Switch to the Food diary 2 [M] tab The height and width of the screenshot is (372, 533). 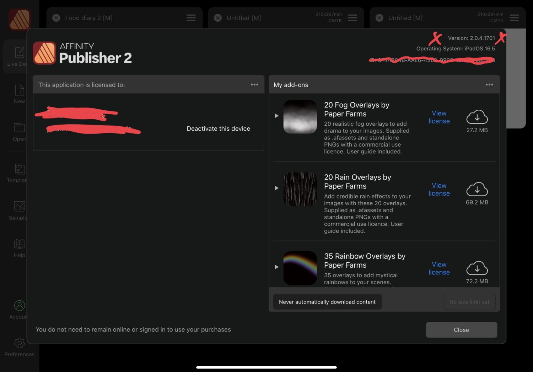point(124,18)
